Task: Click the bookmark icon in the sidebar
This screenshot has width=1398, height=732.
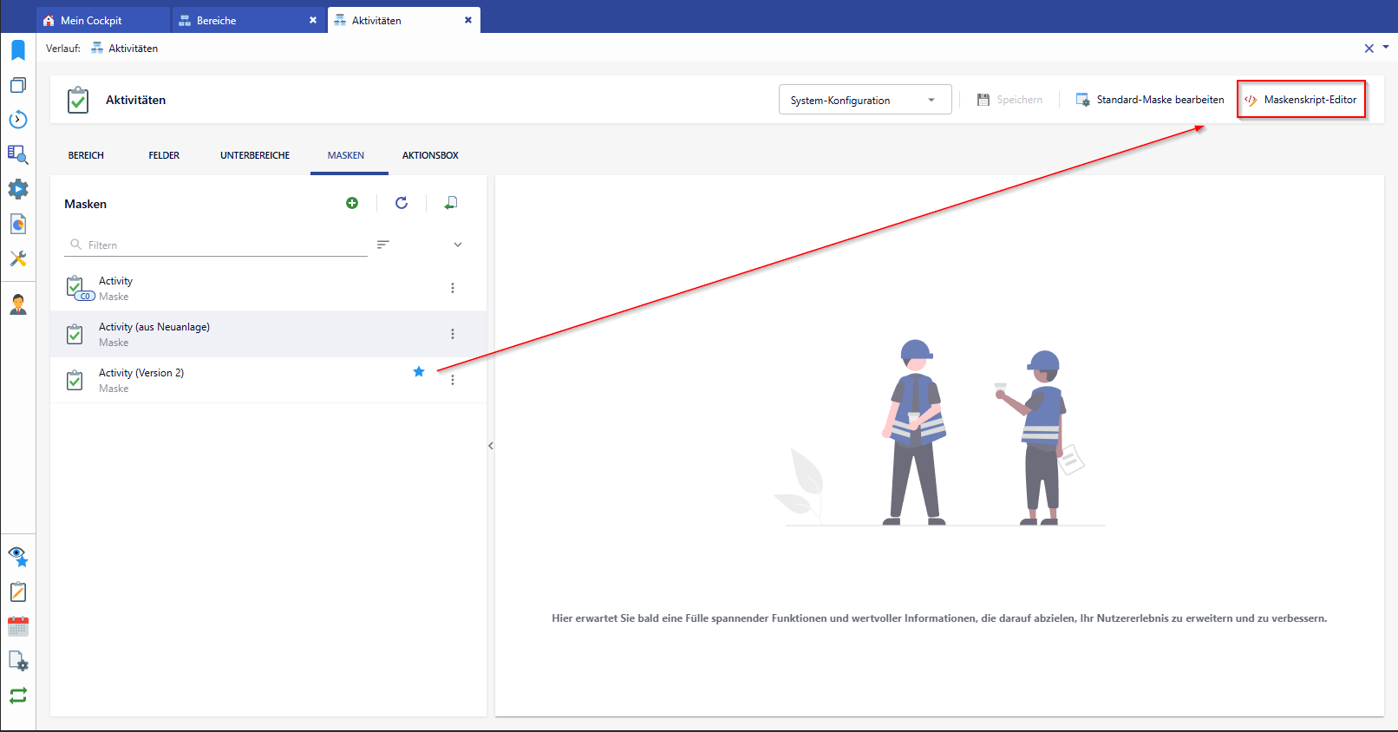Action: tap(18, 50)
